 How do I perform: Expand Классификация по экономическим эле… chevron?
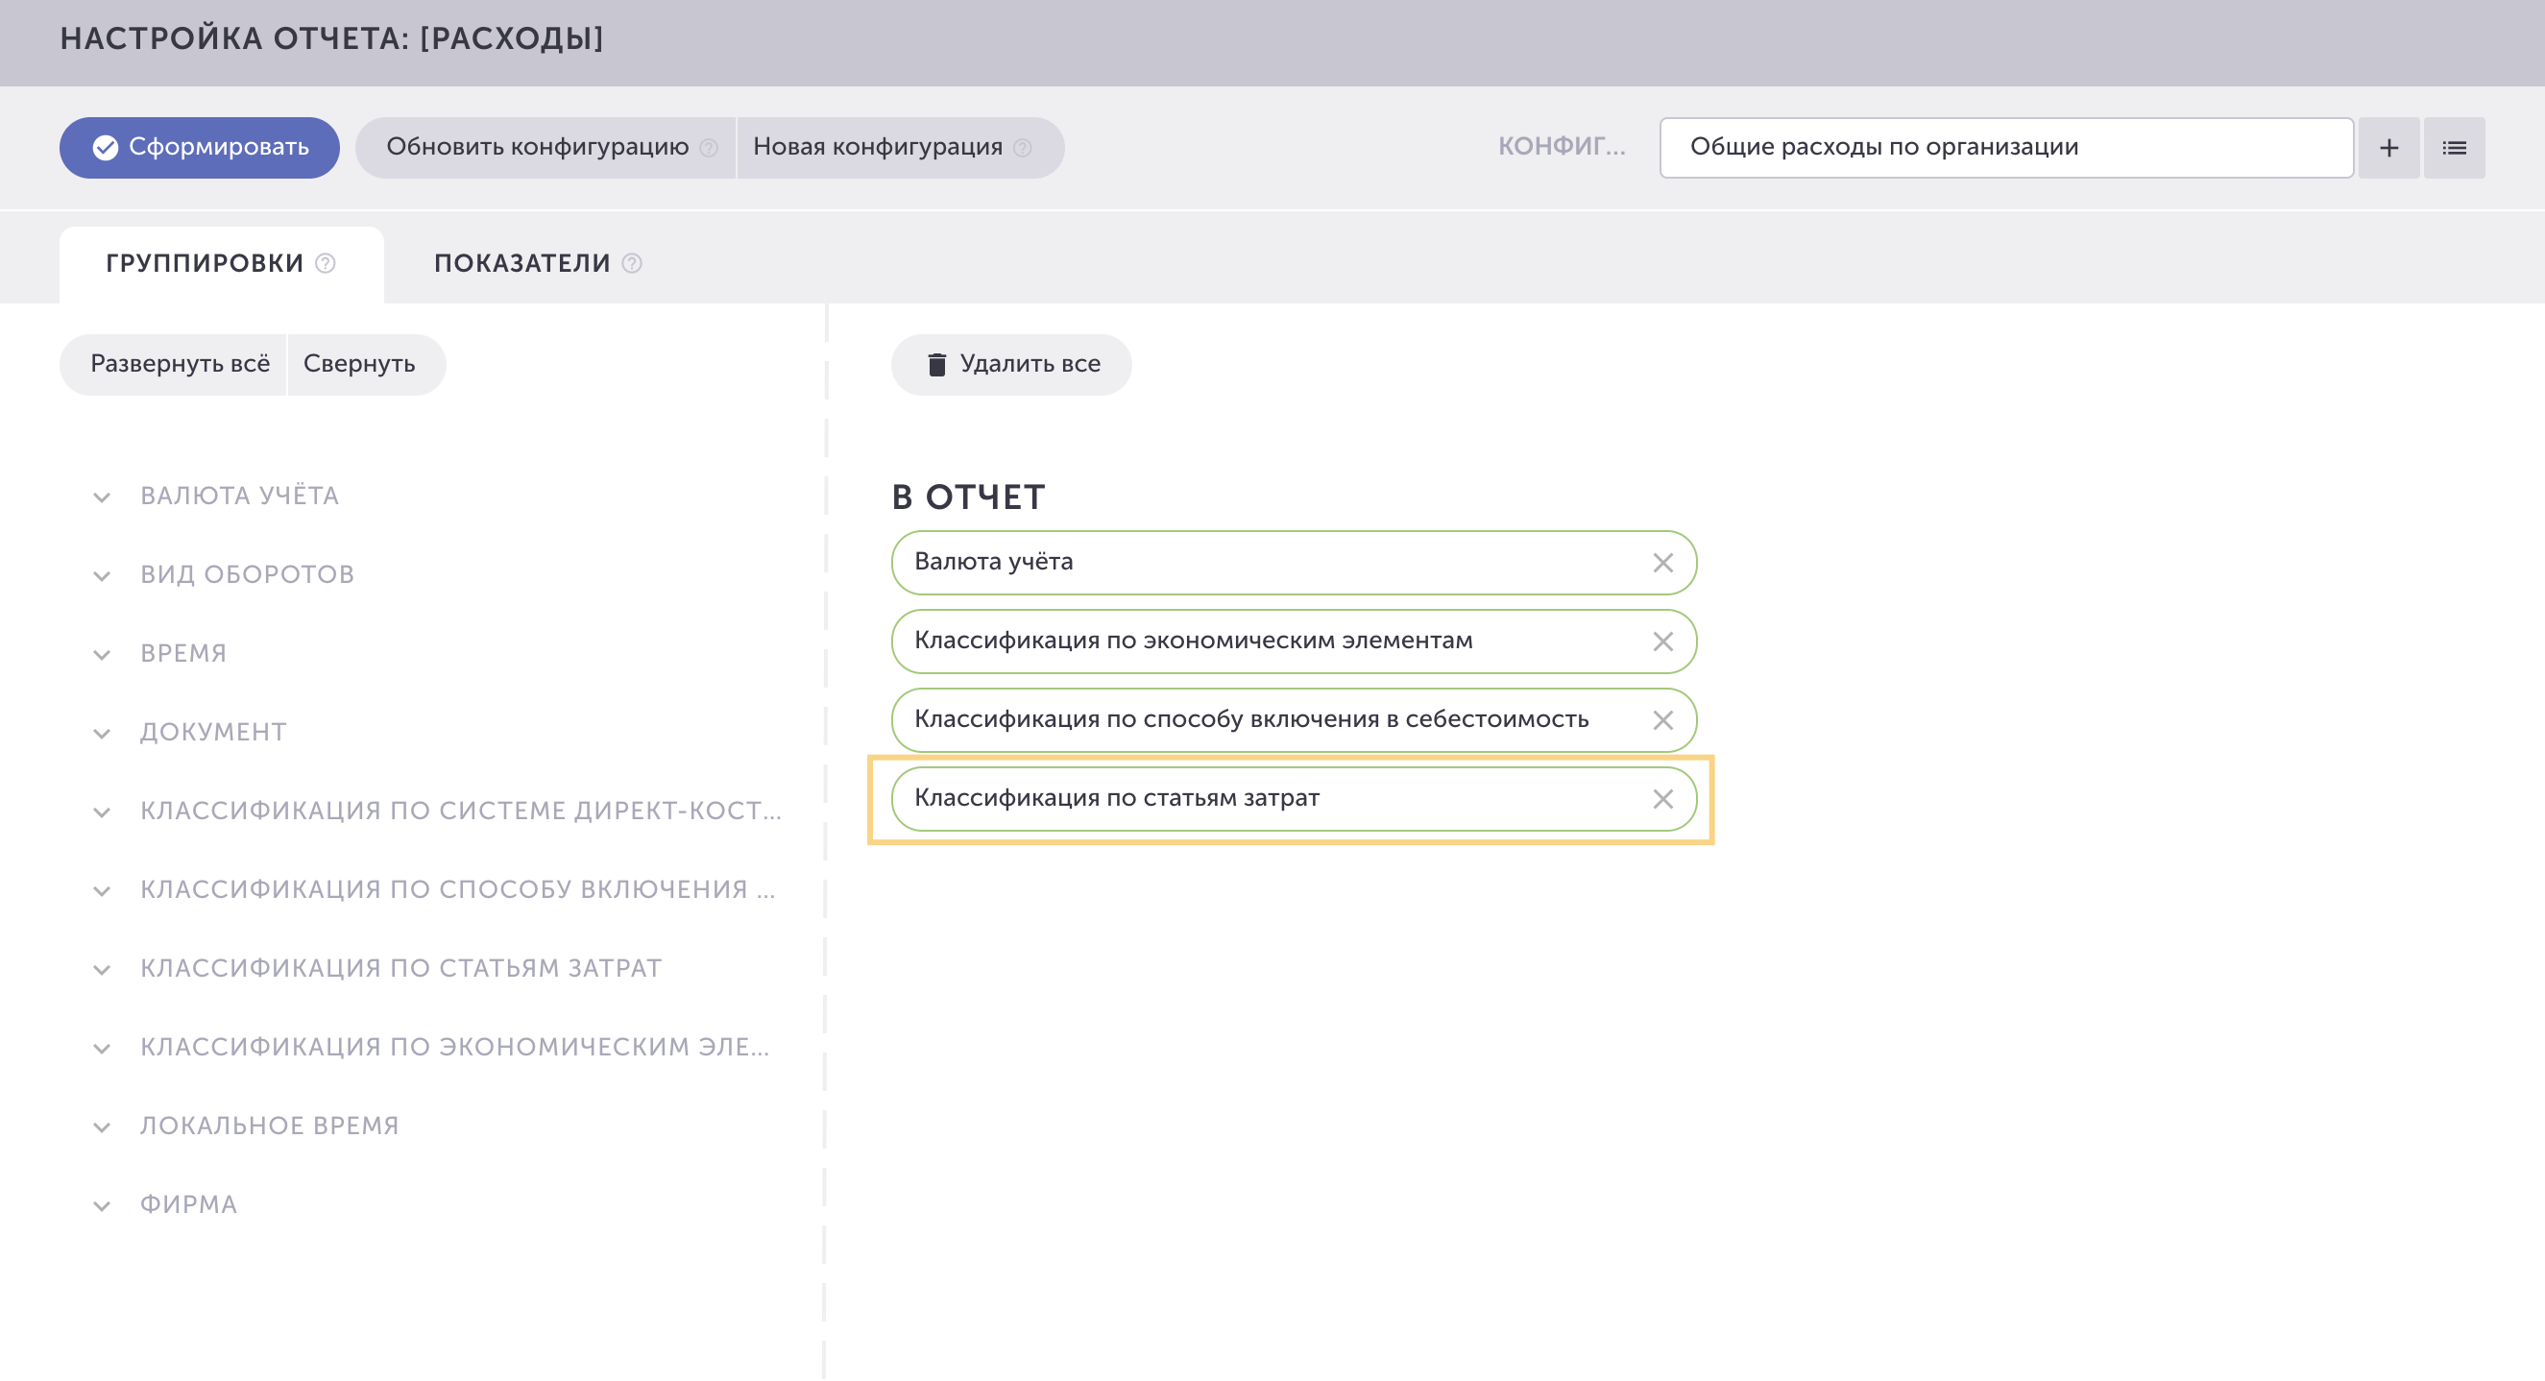(x=101, y=1048)
